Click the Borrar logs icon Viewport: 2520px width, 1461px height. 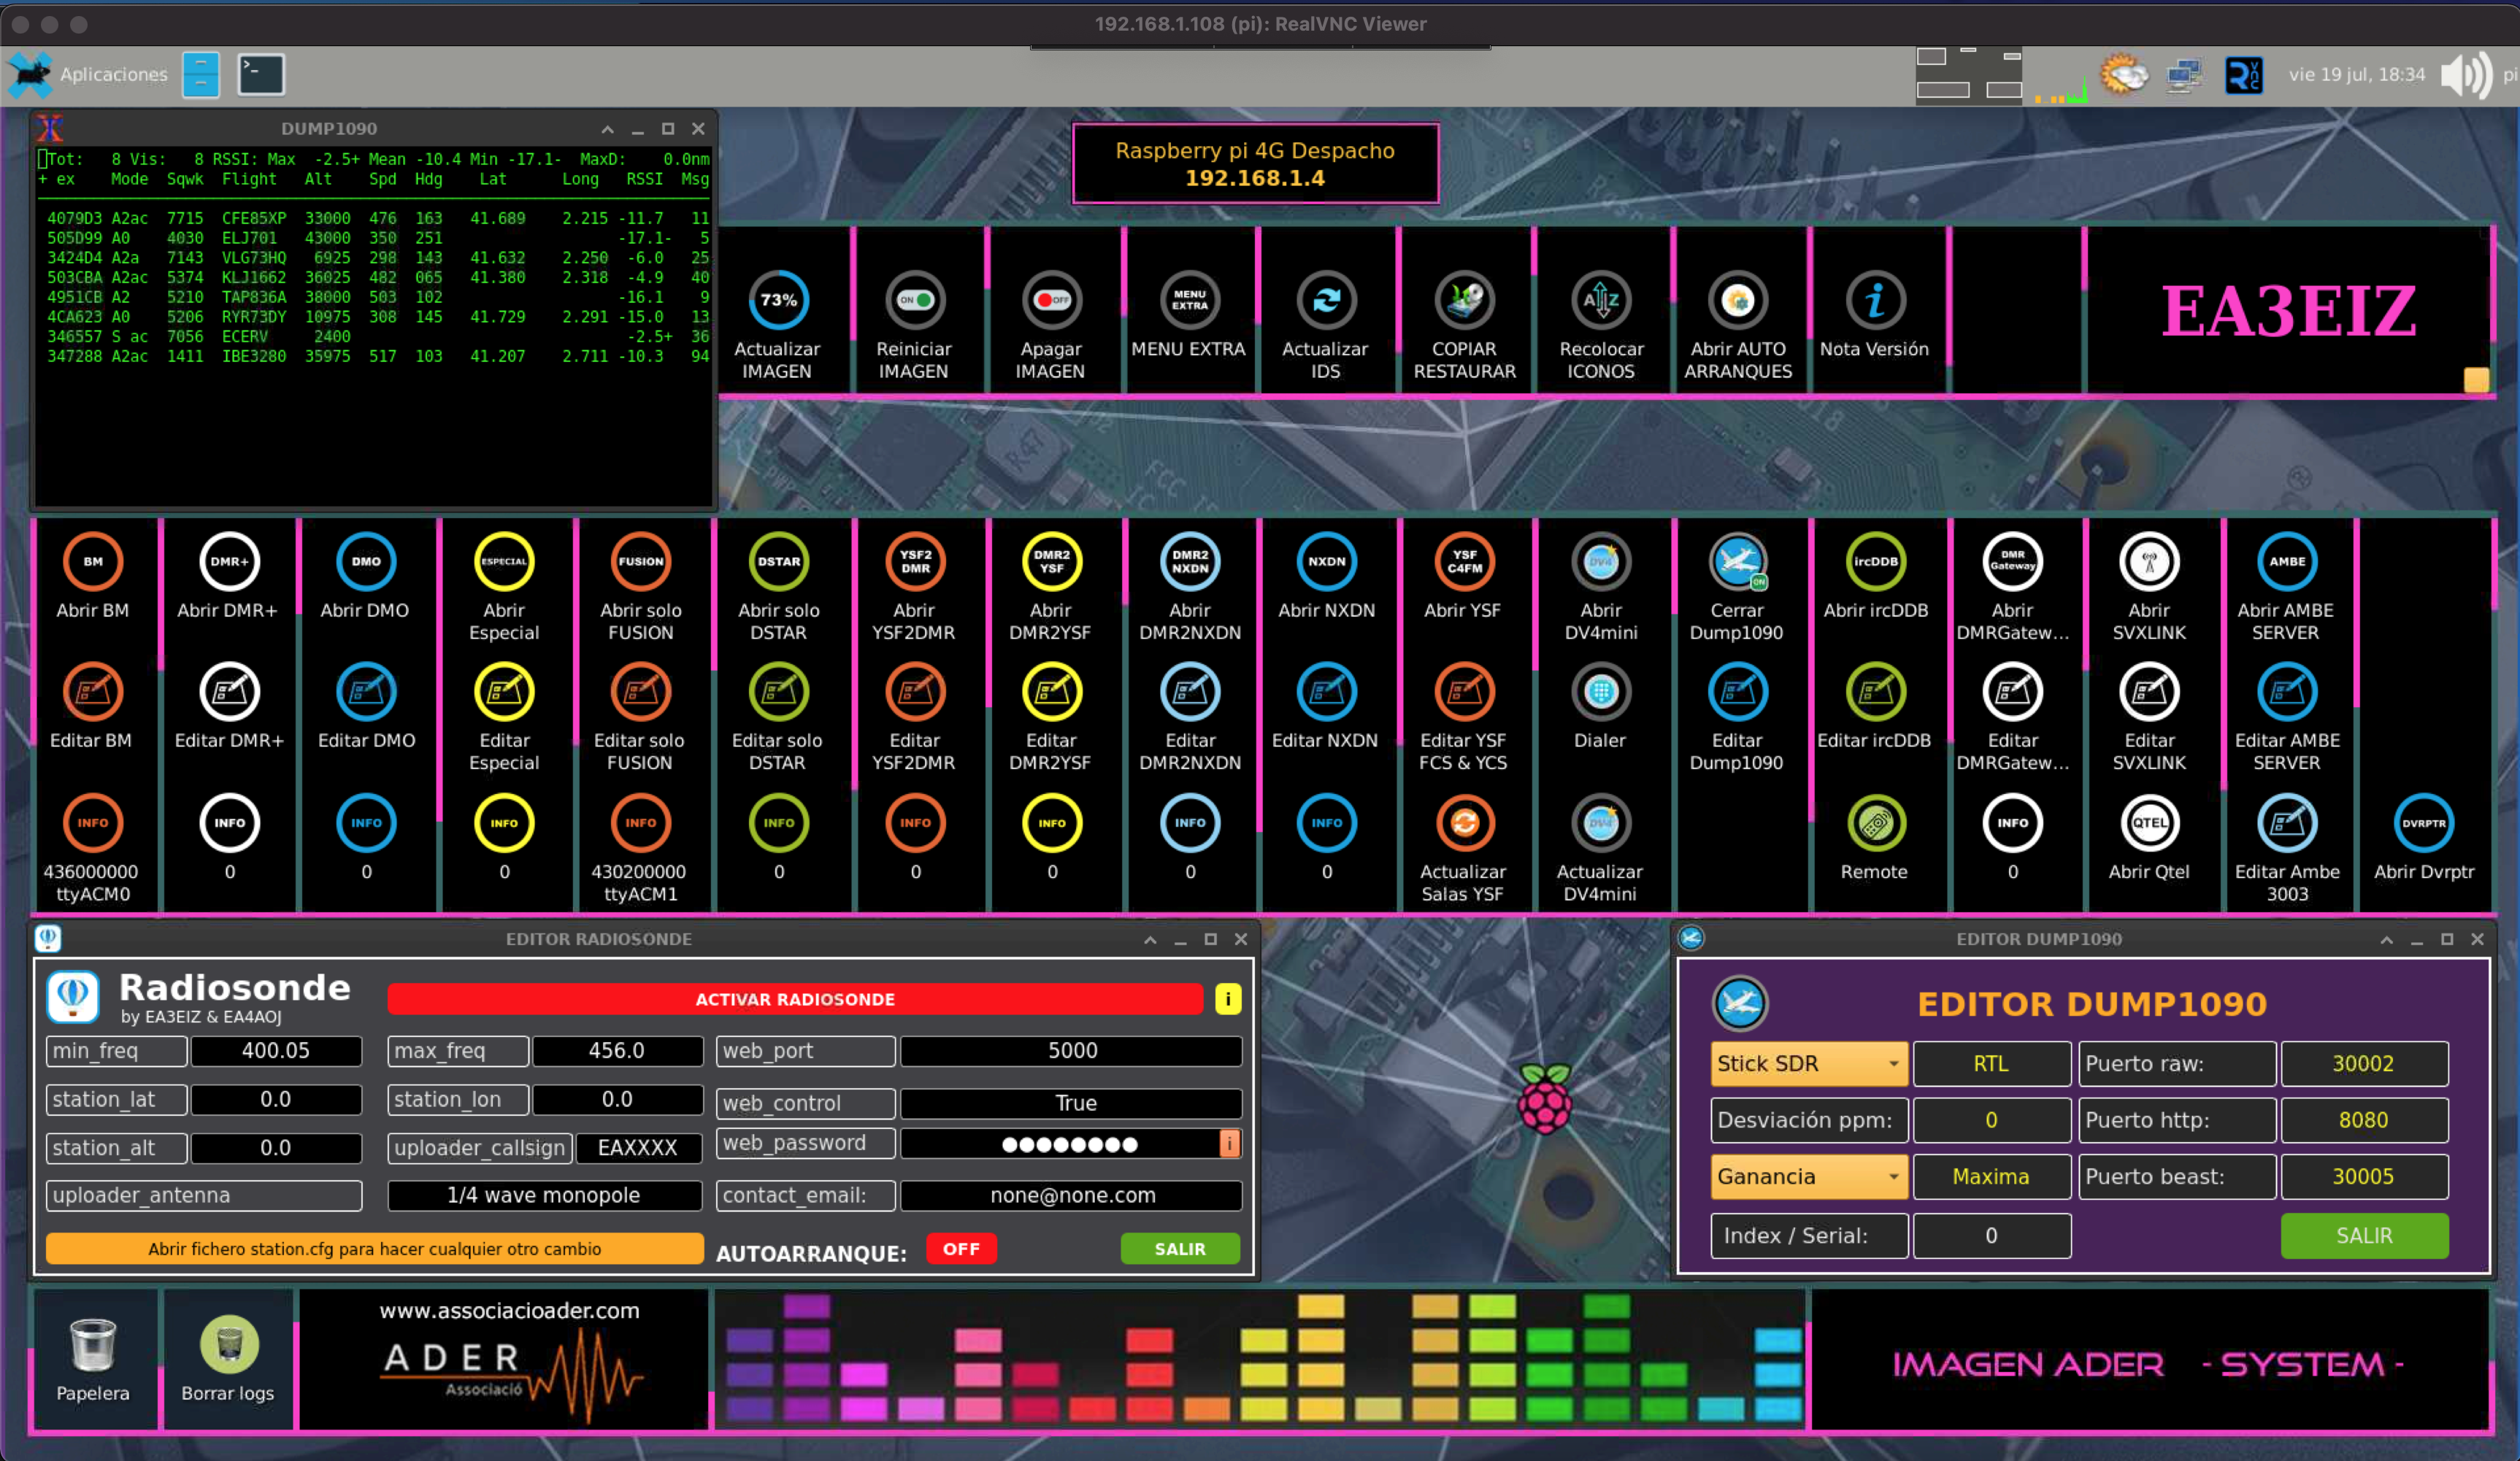pyautogui.click(x=229, y=1345)
